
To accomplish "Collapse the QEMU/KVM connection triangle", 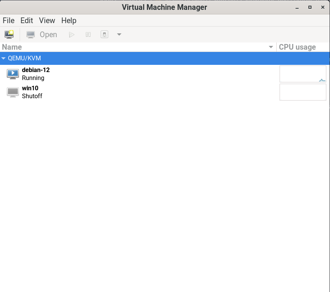I will point(3,58).
